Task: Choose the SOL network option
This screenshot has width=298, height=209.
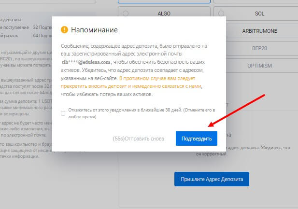Action: [x=256, y=13]
